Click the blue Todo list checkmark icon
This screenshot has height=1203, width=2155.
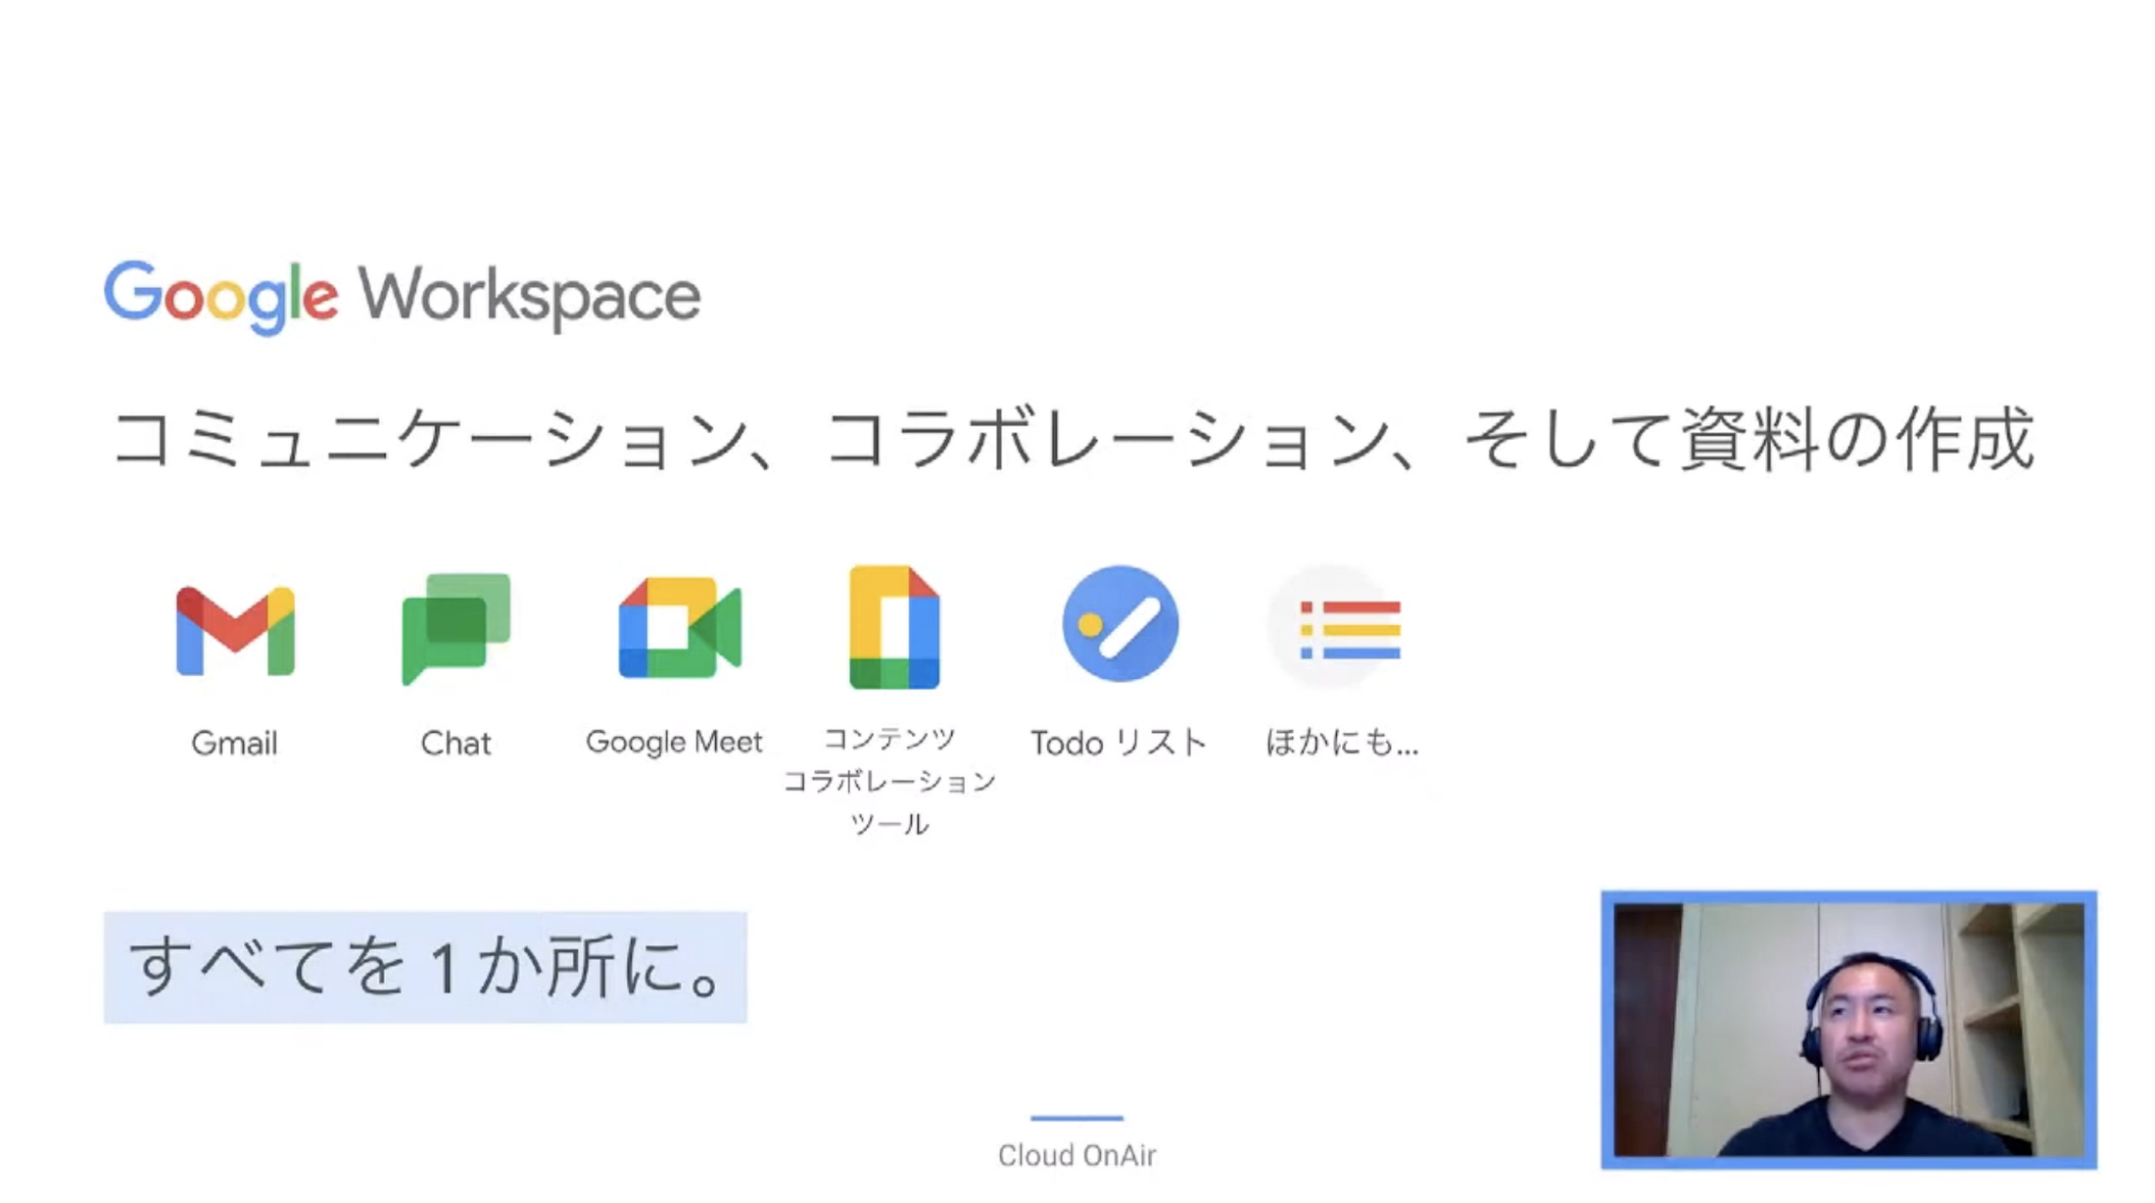point(1121,623)
